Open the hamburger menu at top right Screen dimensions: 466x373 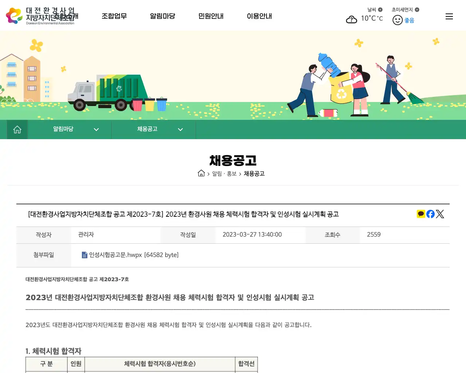point(449,16)
